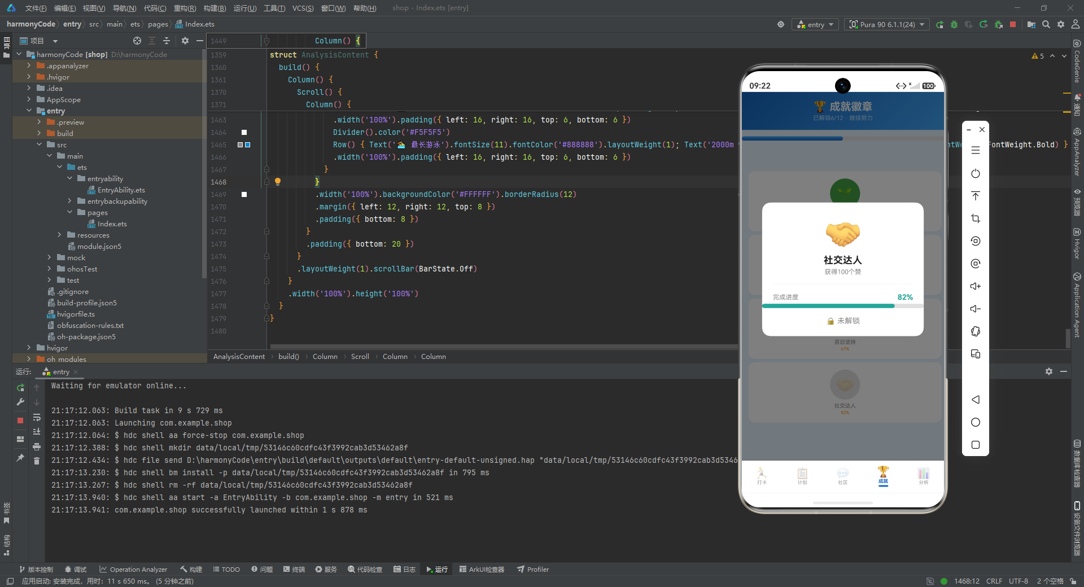The image size is (1084, 587).
Task: Stop the running app from top toolbar
Action: point(1013,24)
